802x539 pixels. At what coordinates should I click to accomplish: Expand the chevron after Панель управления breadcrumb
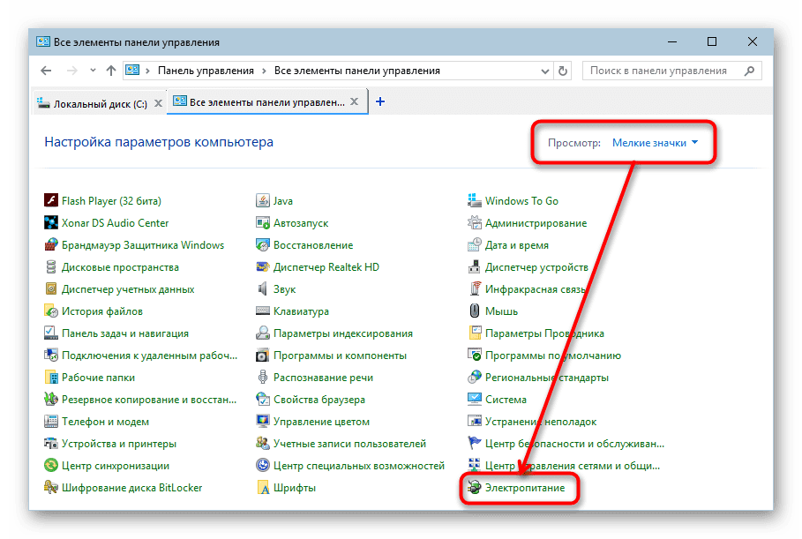[264, 71]
